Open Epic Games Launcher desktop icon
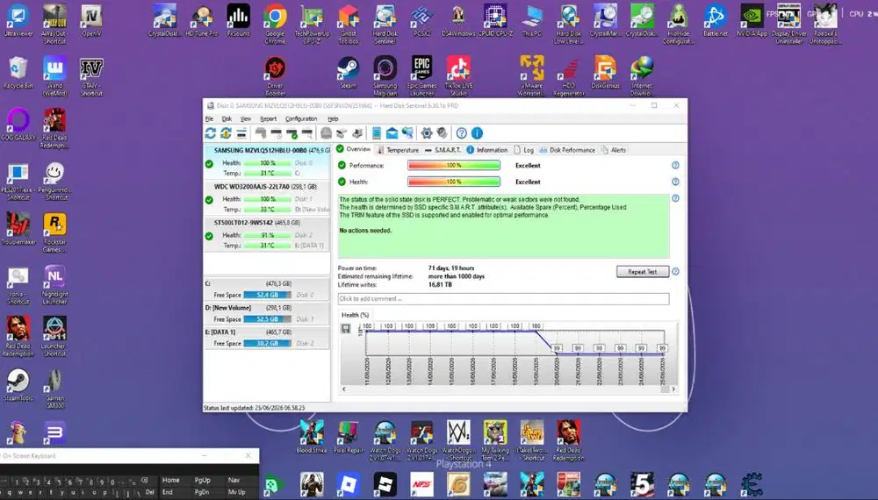 [x=421, y=75]
